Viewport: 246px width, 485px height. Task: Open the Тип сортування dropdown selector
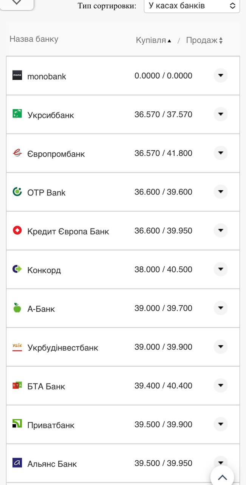[x=192, y=6]
